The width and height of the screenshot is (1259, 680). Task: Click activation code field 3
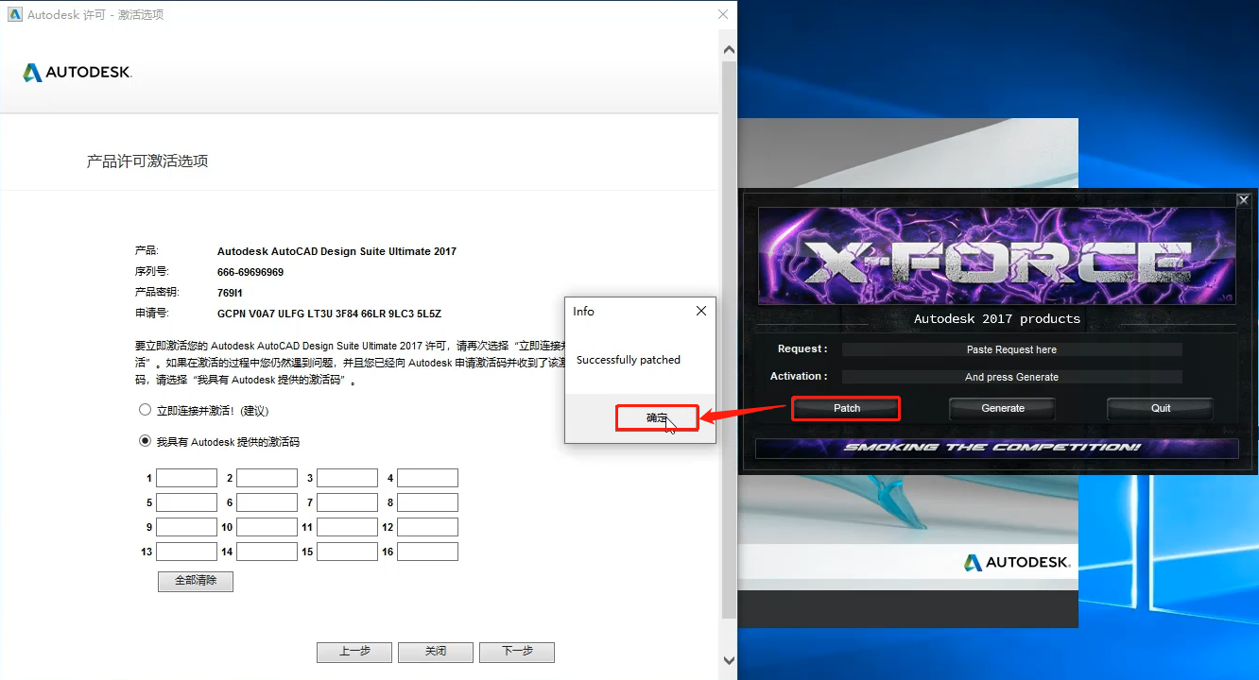point(347,478)
